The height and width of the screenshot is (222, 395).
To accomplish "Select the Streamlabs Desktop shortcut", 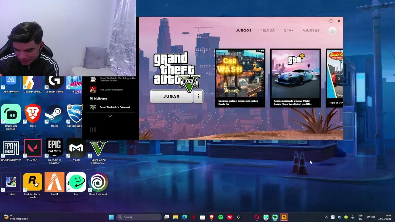I will [11, 117].
